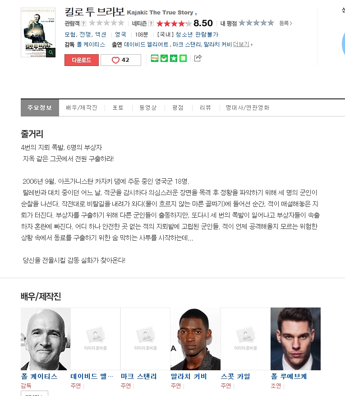Switch to the 배우/제작진 tab
The width and height of the screenshot is (345, 396).
pos(82,108)
